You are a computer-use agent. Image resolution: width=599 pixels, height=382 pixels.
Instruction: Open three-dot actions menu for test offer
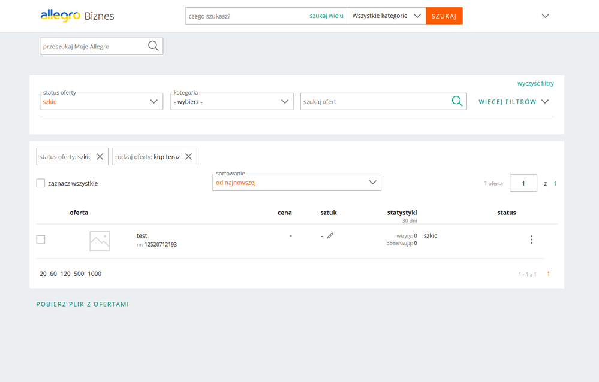(x=531, y=239)
